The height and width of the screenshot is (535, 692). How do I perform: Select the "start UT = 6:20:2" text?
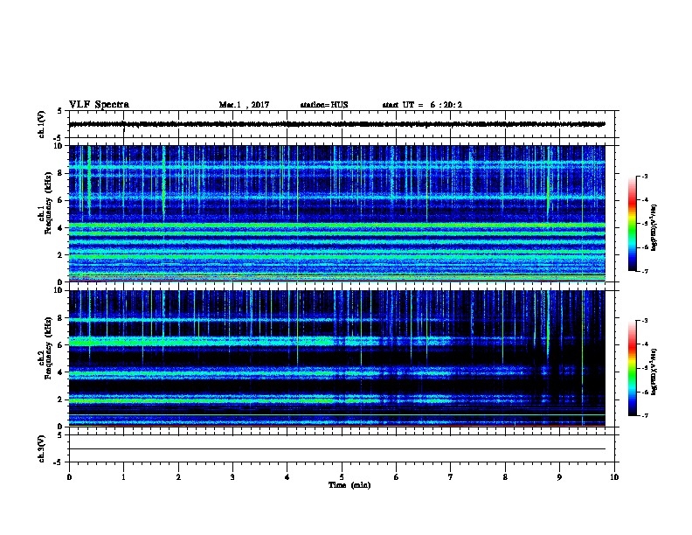tap(422, 105)
